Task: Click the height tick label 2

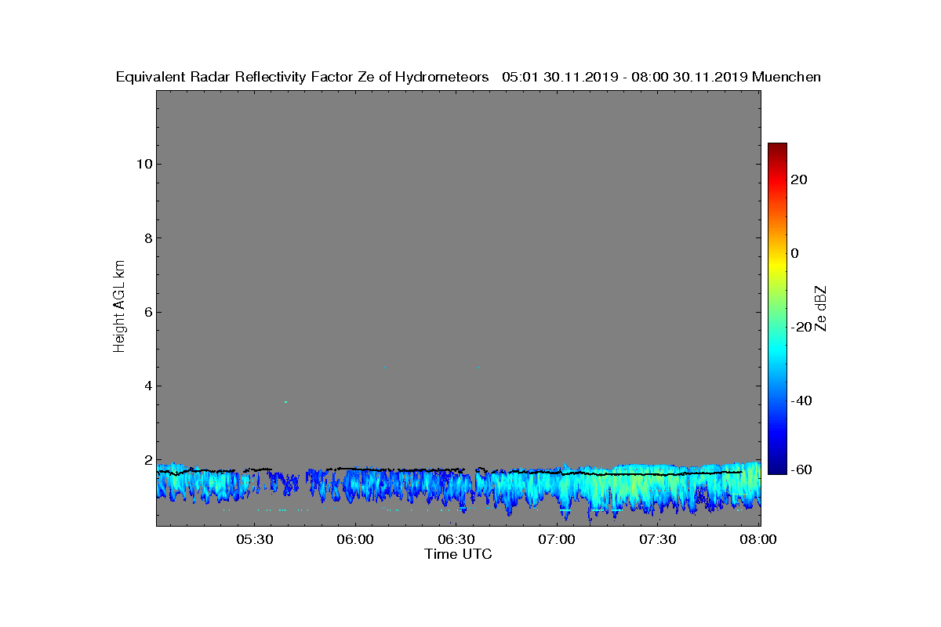Action: 147,459
